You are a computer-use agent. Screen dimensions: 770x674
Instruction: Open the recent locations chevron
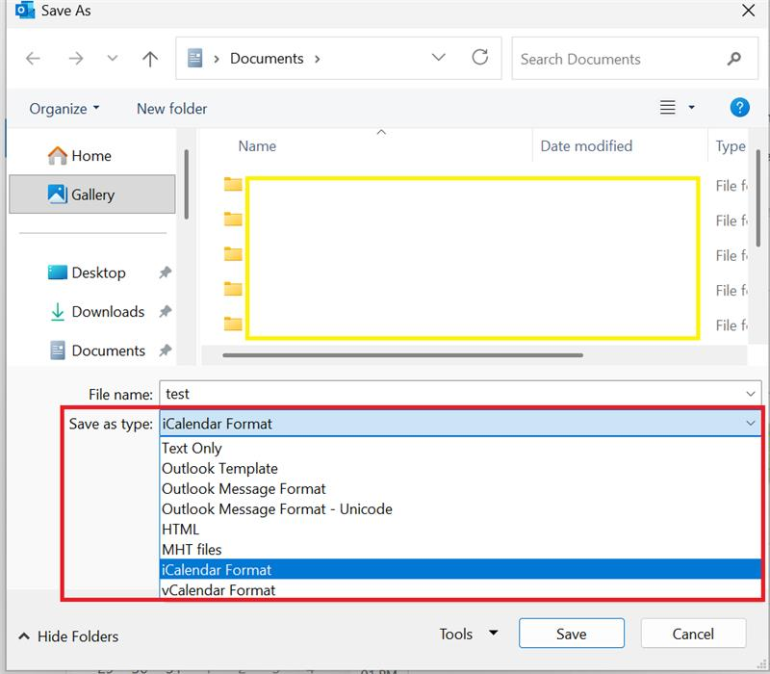(x=113, y=59)
